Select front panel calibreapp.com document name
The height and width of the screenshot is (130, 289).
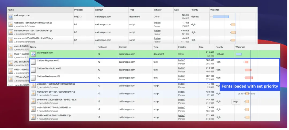[x=45, y=53]
